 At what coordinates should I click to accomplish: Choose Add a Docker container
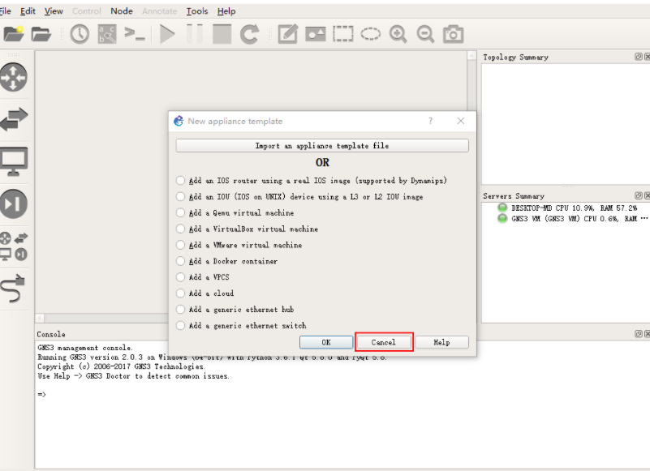point(179,261)
